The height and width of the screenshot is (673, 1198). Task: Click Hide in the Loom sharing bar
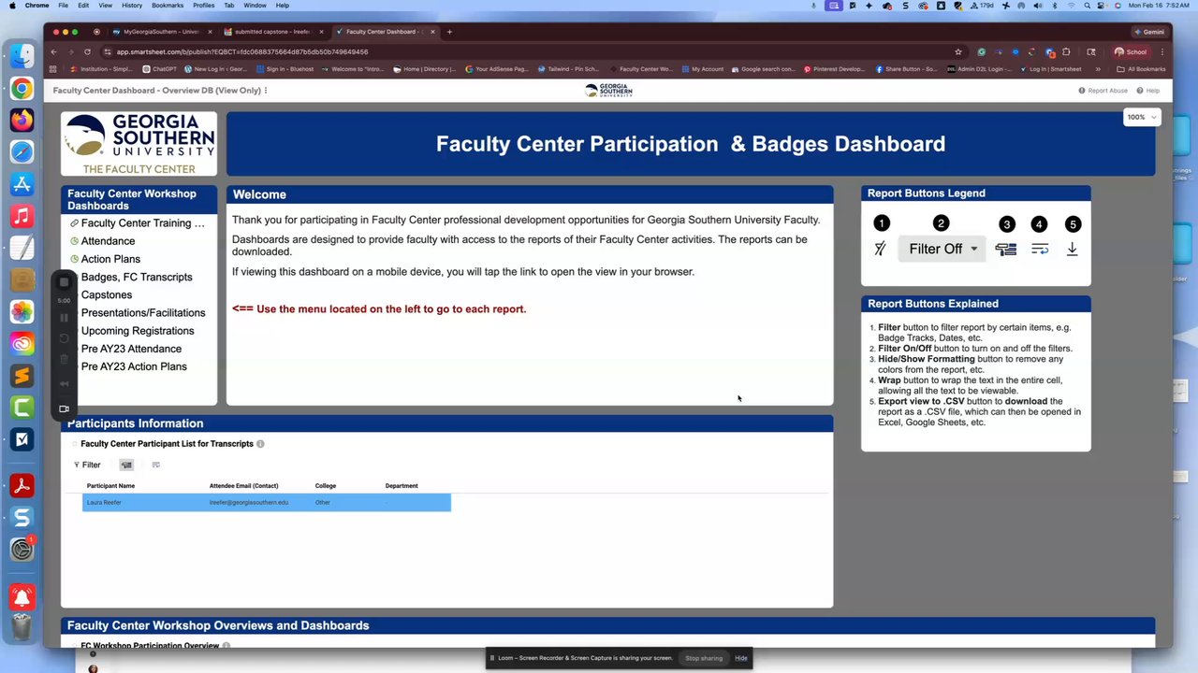coord(741,658)
